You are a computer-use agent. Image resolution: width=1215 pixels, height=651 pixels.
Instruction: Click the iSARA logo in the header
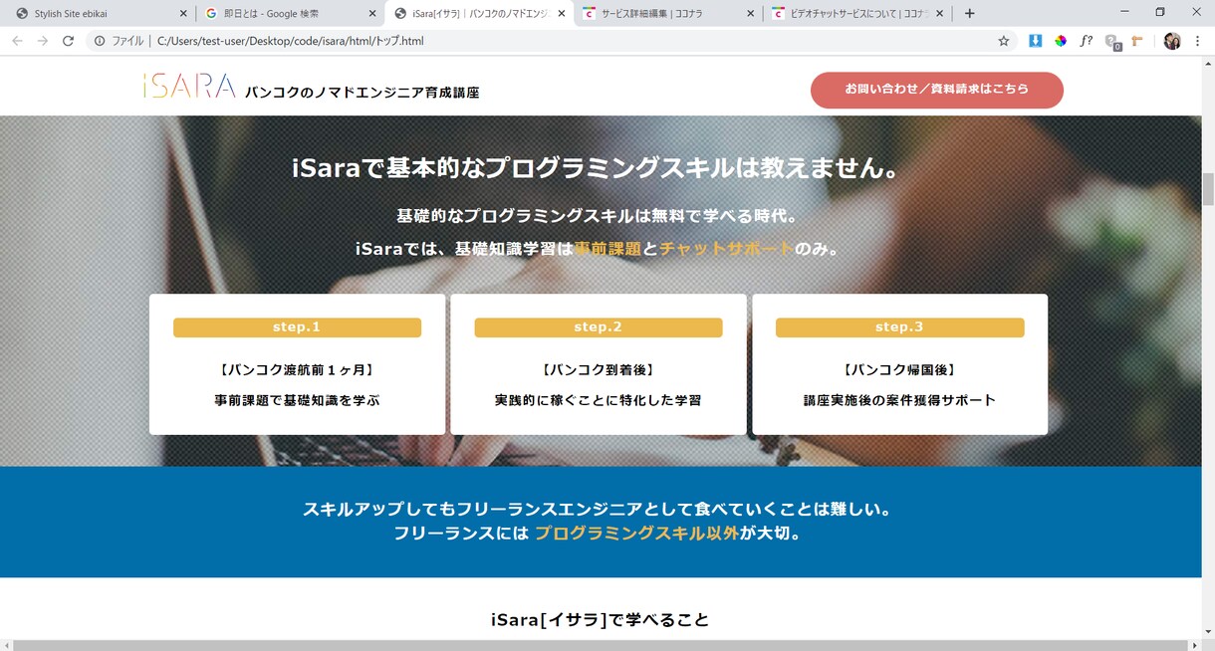[x=189, y=87]
